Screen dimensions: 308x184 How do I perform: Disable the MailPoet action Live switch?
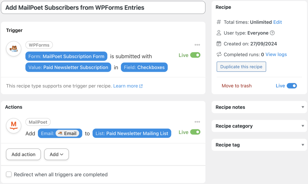(x=195, y=132)
